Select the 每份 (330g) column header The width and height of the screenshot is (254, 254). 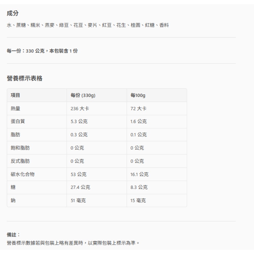pyautogui.click(x=83, y=95)
